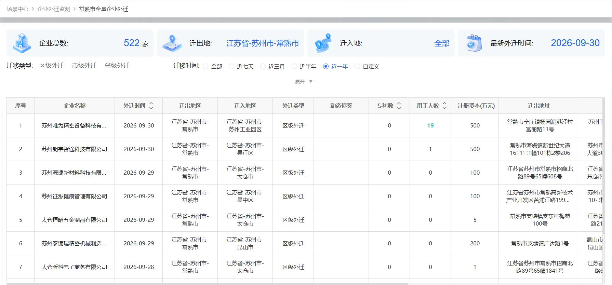The image size is (612, 285).
Task: Click the table's horizontal scrollbar
Action: pyautogui.click(x=208, y=284)
